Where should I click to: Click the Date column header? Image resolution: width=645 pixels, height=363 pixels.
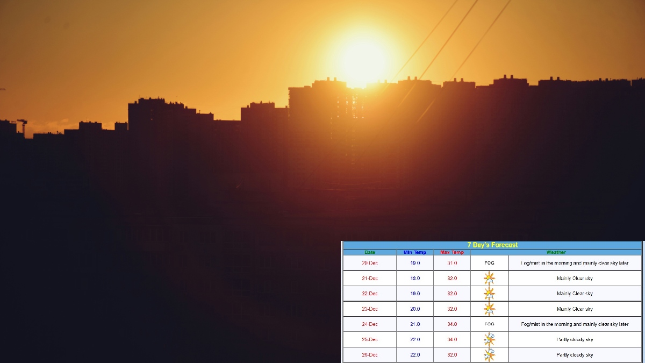pos(370,252)
